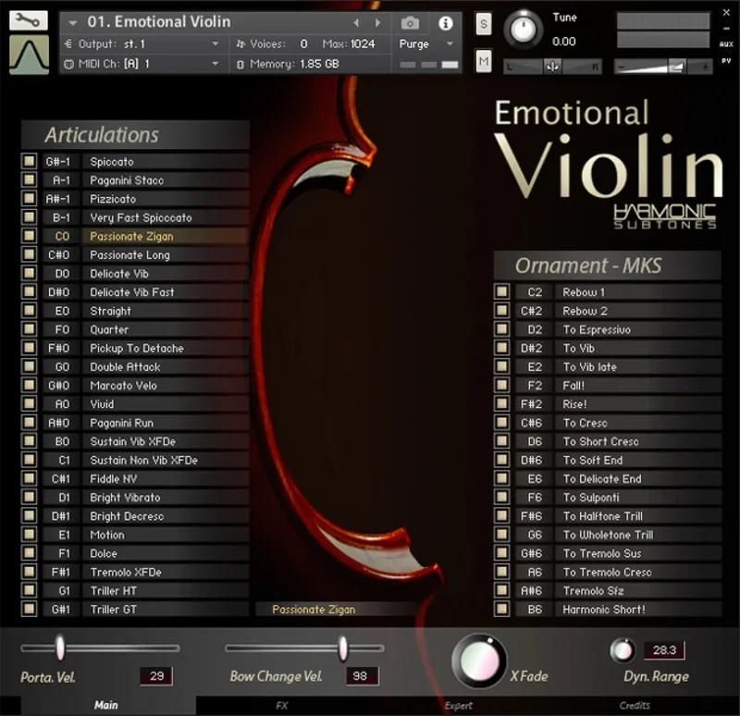Image resolution: width=740 pixels, height=716 pixels.
Task: Switch to the Expert tab
Action: 458,706
